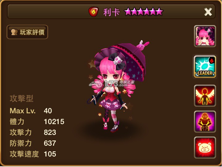Select the armored knight skill icon
Screen dimensions: 222x167
pyautogui.click(x=205, y=122)
